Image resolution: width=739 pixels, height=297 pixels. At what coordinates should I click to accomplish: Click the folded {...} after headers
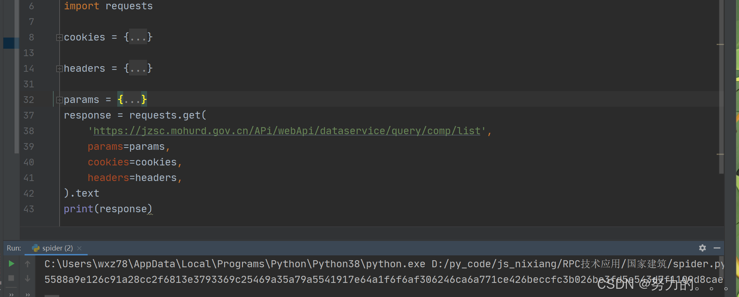click(x=138, y=68)
